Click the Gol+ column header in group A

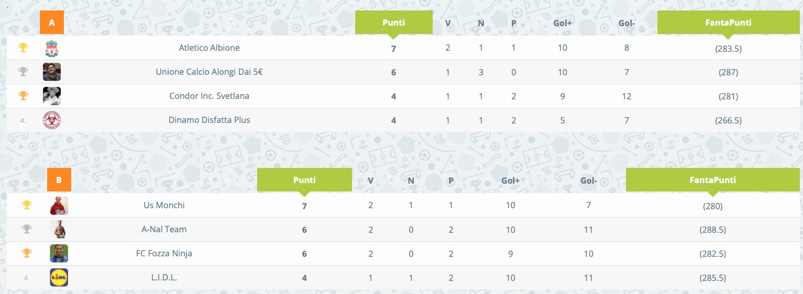point(563,22)
